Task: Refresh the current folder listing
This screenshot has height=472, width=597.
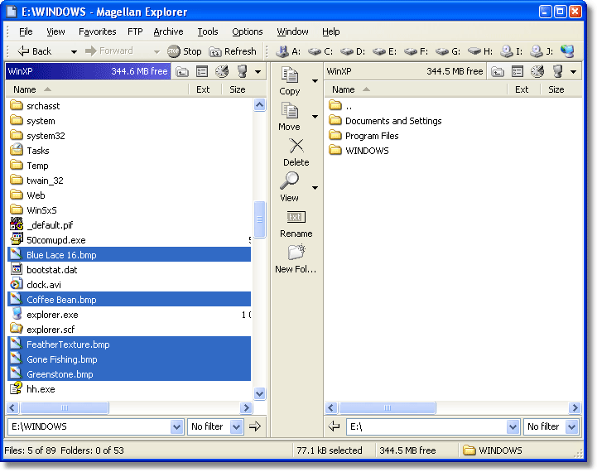Action: pos(233,51)
